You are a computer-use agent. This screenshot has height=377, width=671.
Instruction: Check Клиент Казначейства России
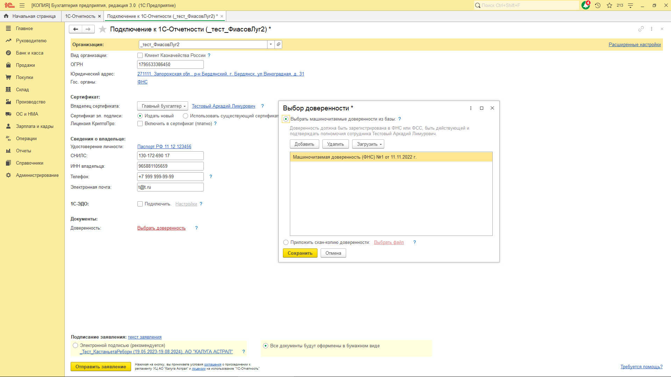click(140, 55)
